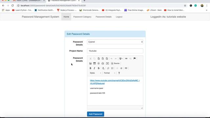The image size is (210, 118).
Task: Toggle italic formatting
Action: point(94,68)
